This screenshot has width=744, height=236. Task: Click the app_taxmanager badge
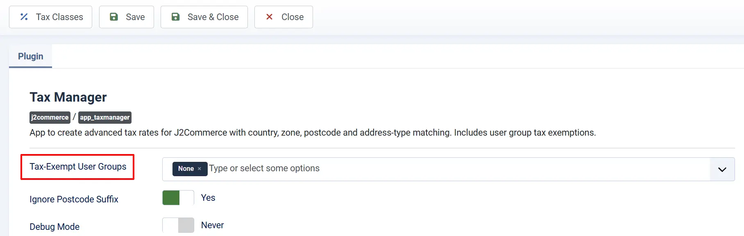coord(105,118)
